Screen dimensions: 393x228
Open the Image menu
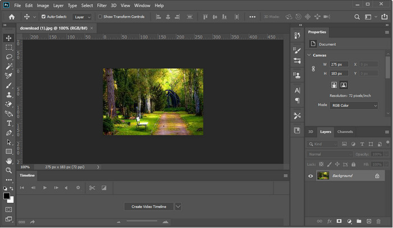coord(43,5)
